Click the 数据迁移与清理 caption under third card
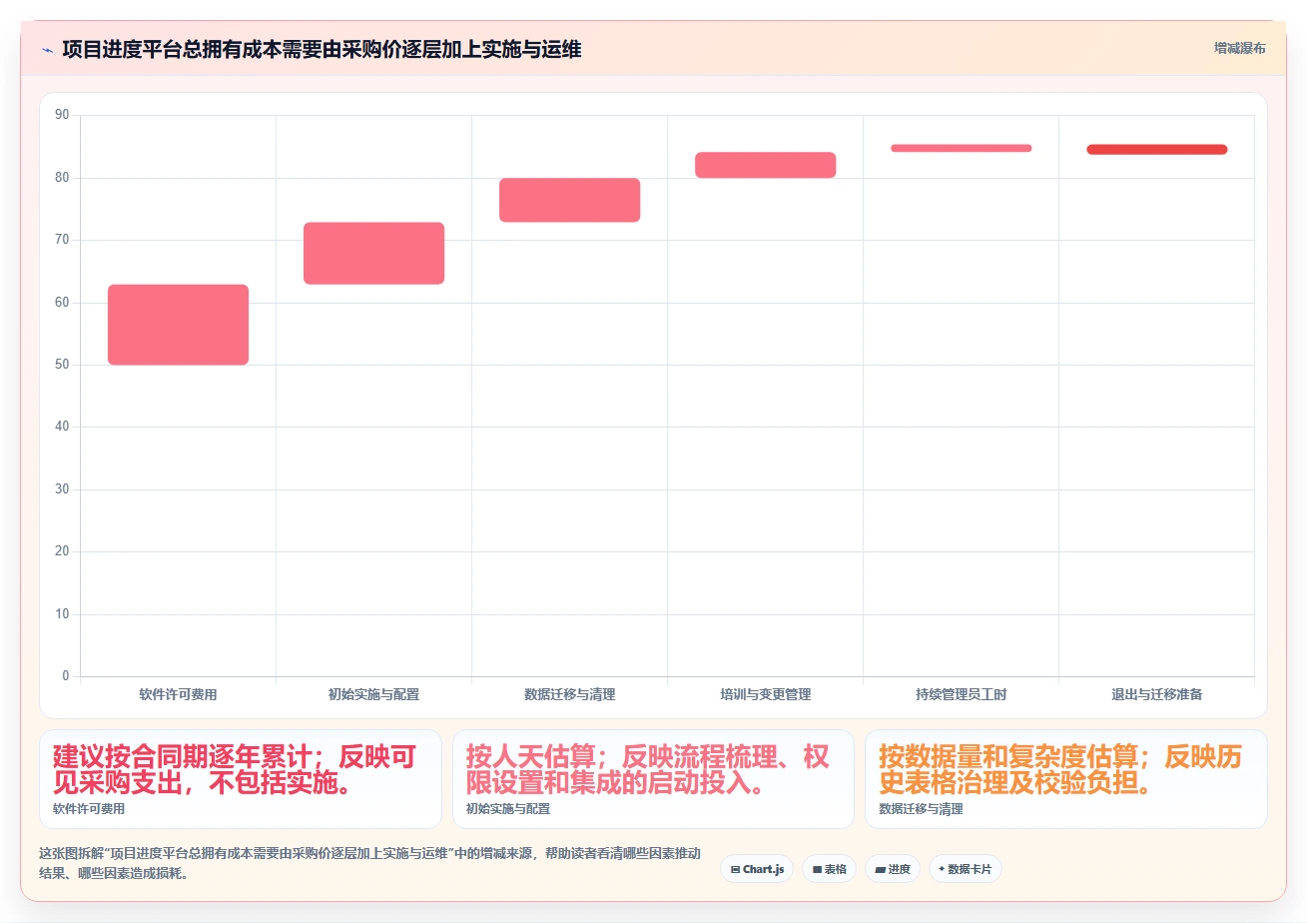The height and width of the screenshot is (923, 1307). pyautogui.click(x=921, y=809)
